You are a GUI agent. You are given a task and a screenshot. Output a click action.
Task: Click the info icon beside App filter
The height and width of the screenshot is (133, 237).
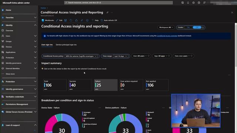click(x=169, y=56)
